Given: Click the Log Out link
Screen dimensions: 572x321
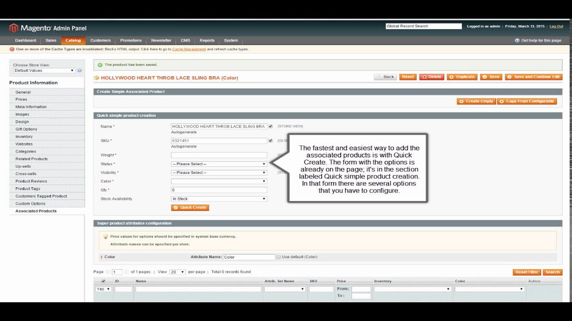Looking at the screenshot, I should pos(556,26).
